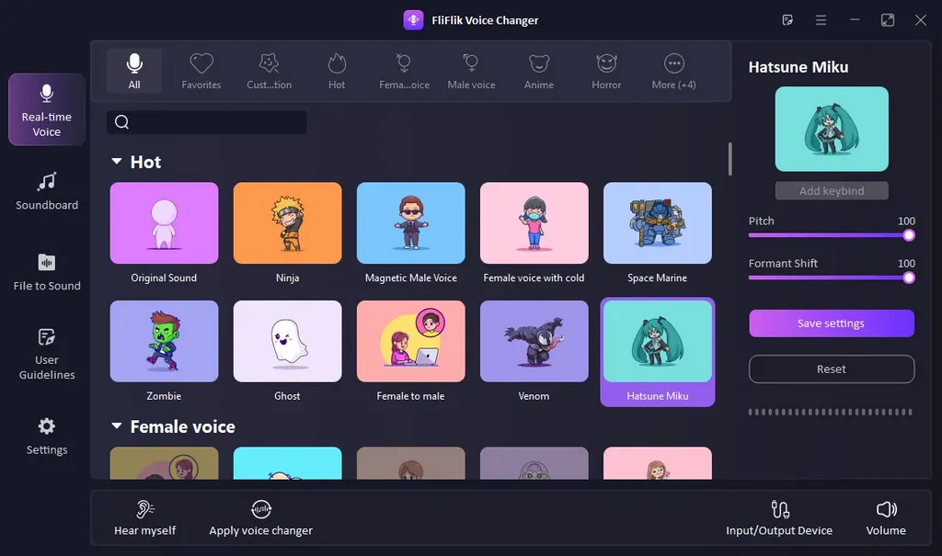Open the hamburger menu in title bar

pyautogui.click(x=821, y=20)
